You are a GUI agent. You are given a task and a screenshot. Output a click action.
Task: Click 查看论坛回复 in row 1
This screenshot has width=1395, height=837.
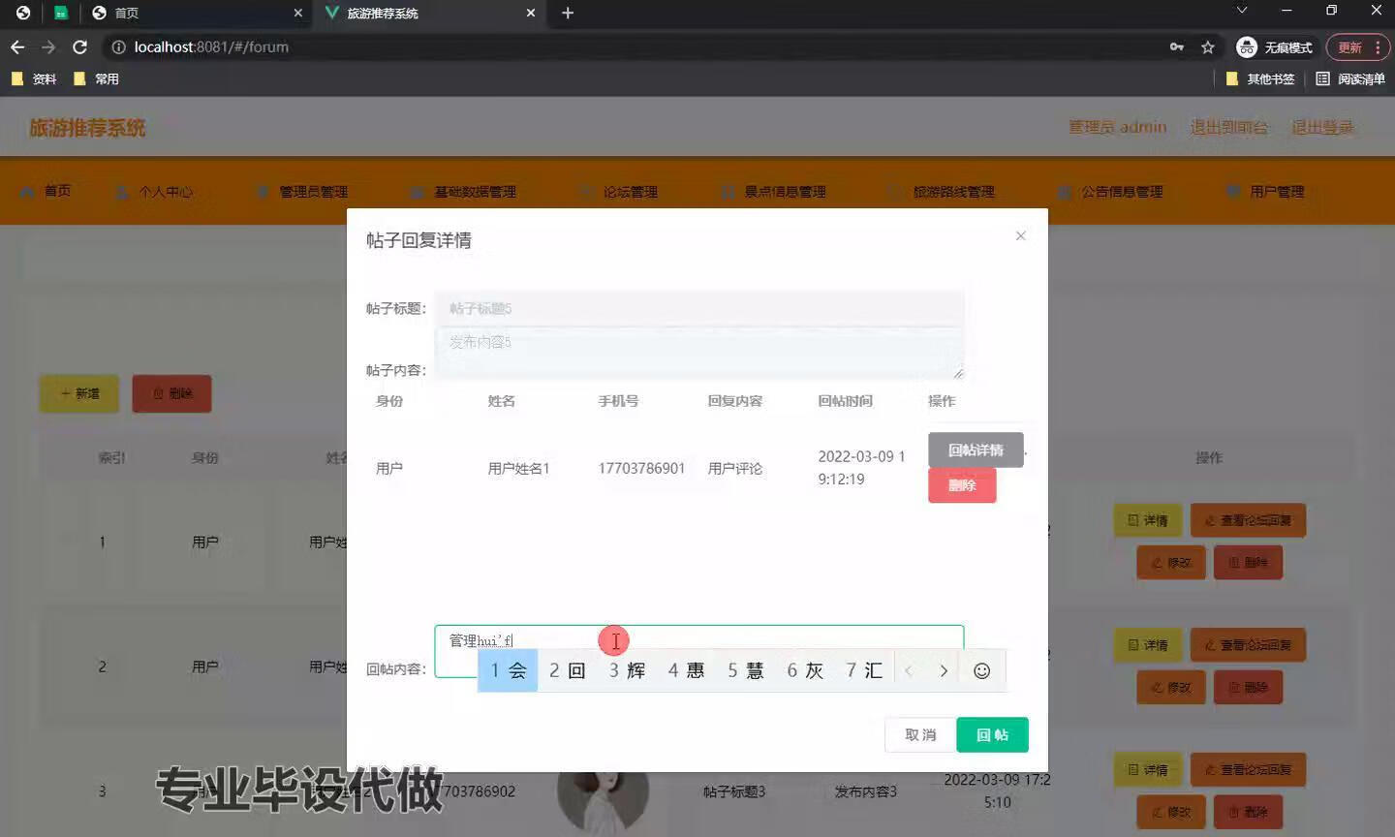click(x=1248, y=520)
